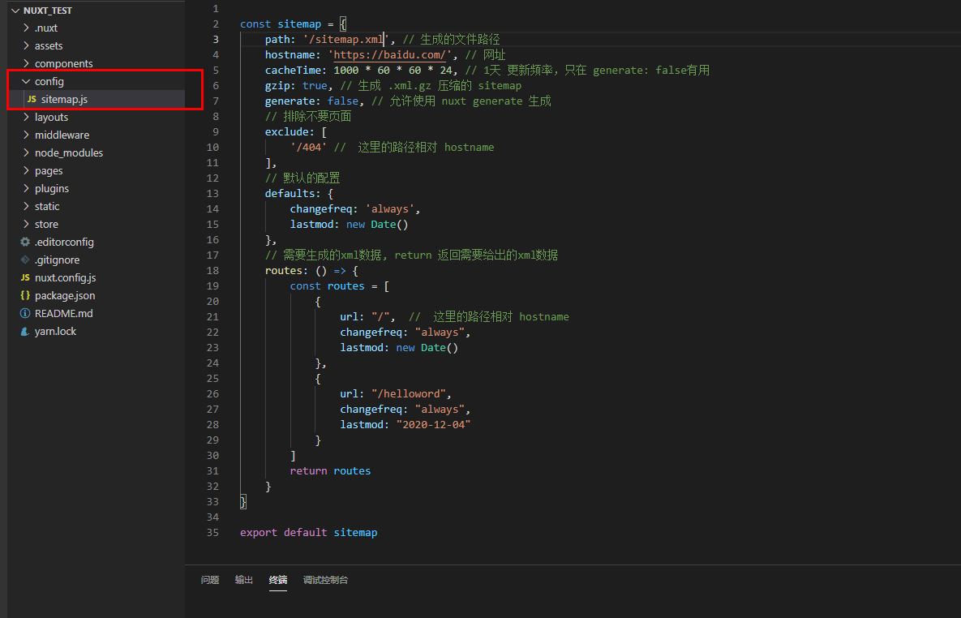The height and width of the screenshot is (618, 961).
Task: Click the braces icon of package.json
Action: tap(25, 295)
